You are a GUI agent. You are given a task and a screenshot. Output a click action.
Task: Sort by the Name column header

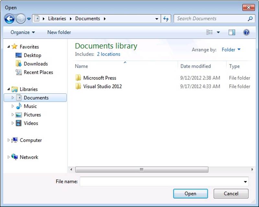coord(82,66)
